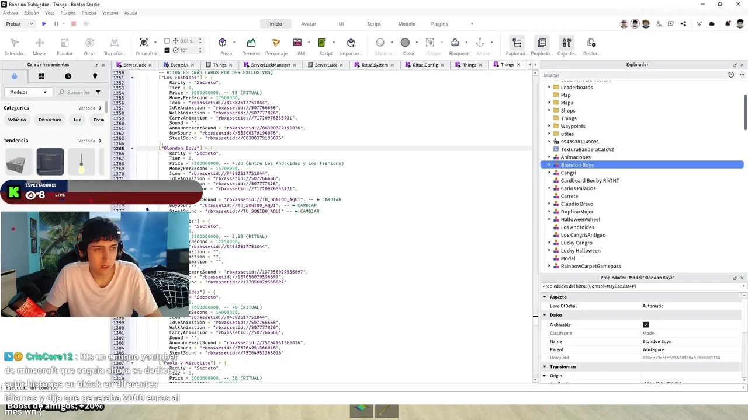
Task: Select Lucky Halloween in the Explorer
Action: (x=580, y=251)
